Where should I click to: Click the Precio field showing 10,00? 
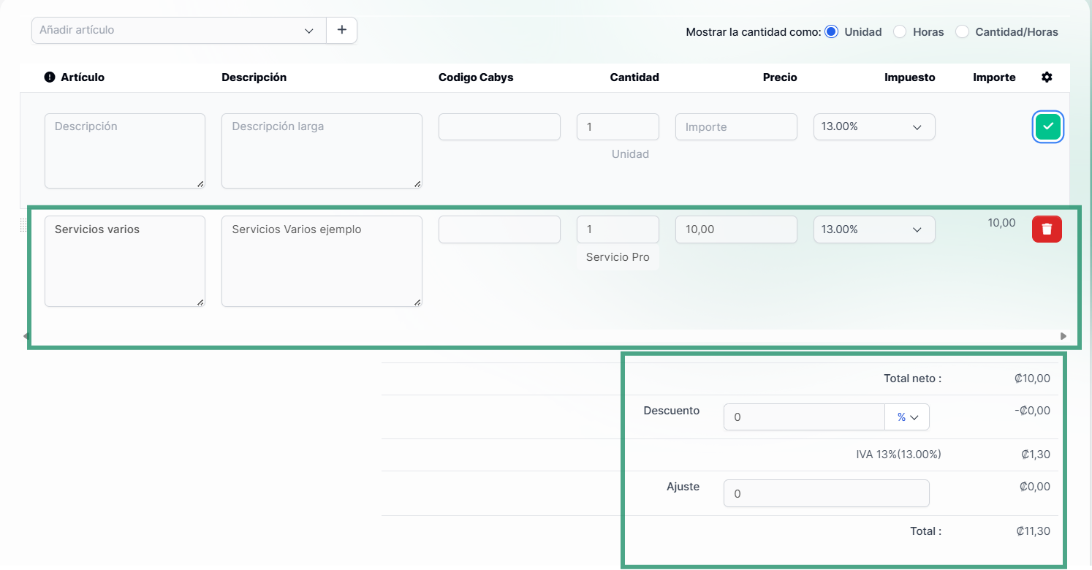tap(735, 229)
